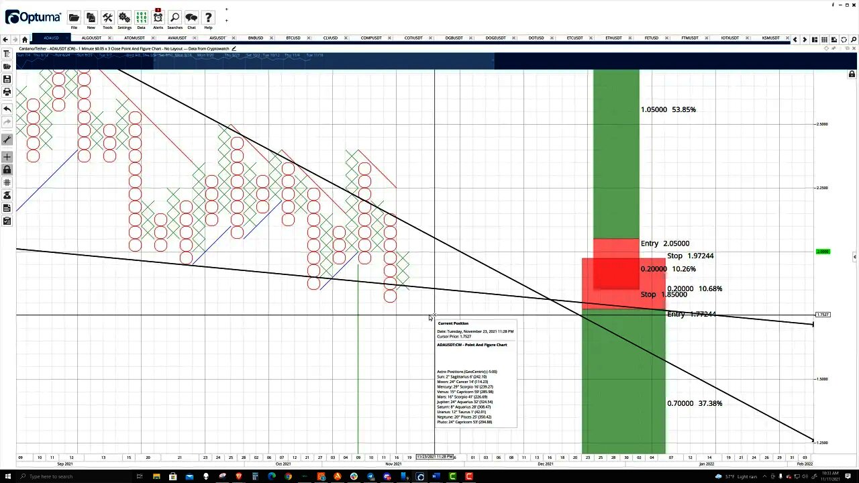Image resolution: width=859 pixels, height=483 pixels.
Task: Switch to the AVAXUSDT tab
Action: click(177, 38)
